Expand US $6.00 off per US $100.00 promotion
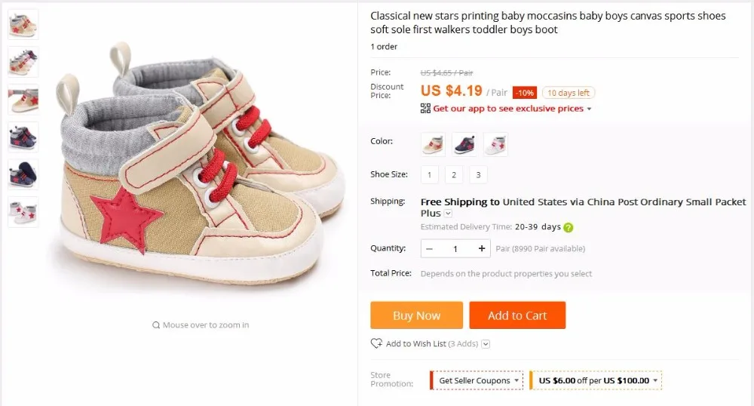 click(596, 380)
